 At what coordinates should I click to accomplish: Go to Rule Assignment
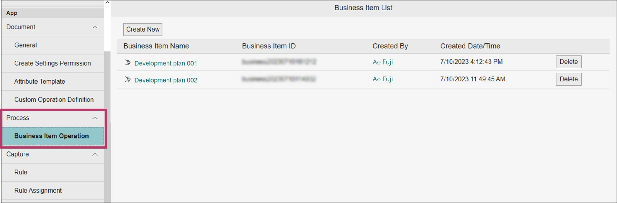38,191
